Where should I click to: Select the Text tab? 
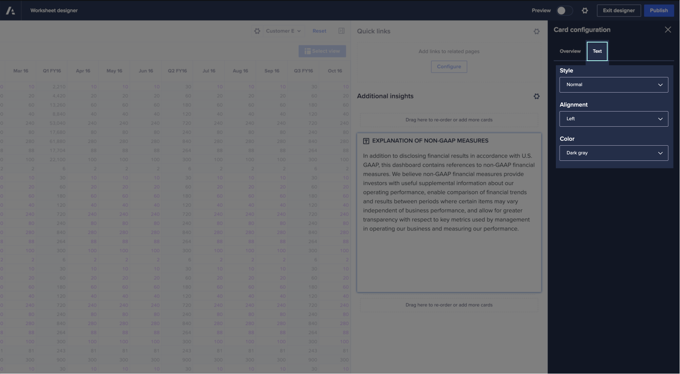click(x=597, y=51)
